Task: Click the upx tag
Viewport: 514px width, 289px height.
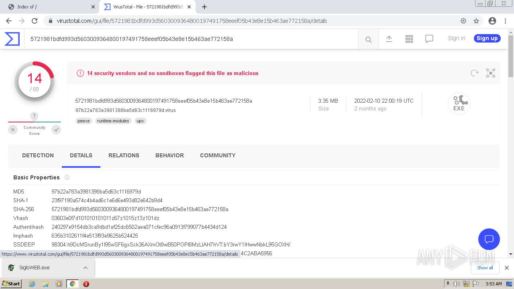Action: pyautogui.click(x=140, y=121)
